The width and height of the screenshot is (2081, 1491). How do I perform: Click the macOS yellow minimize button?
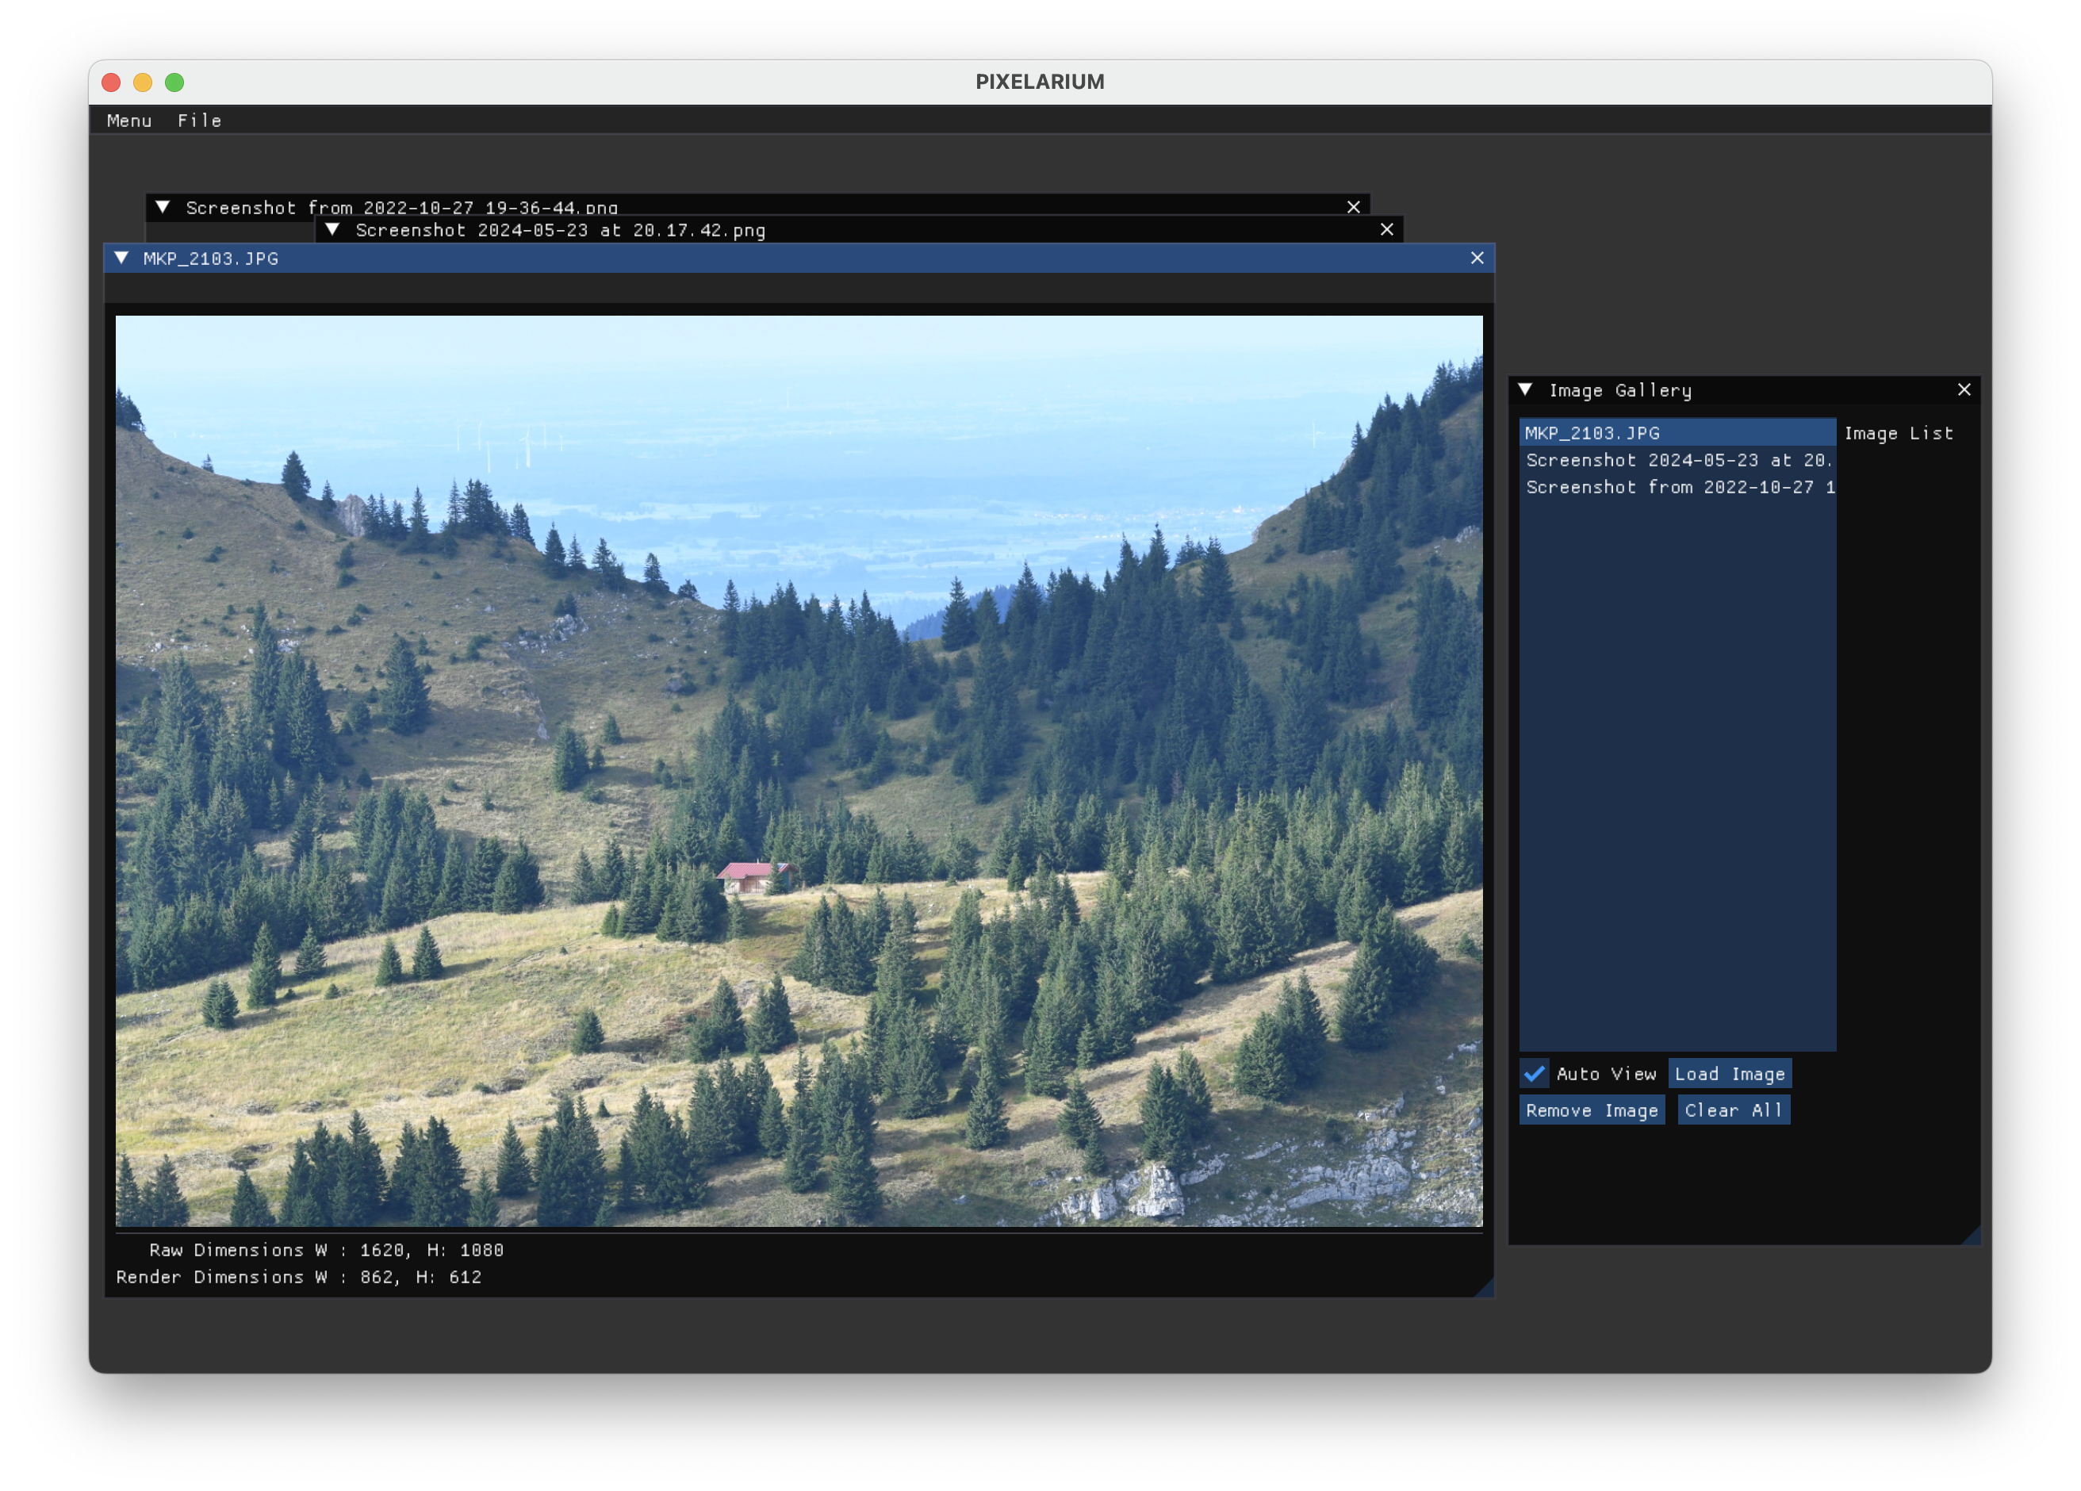click(142, 82)
